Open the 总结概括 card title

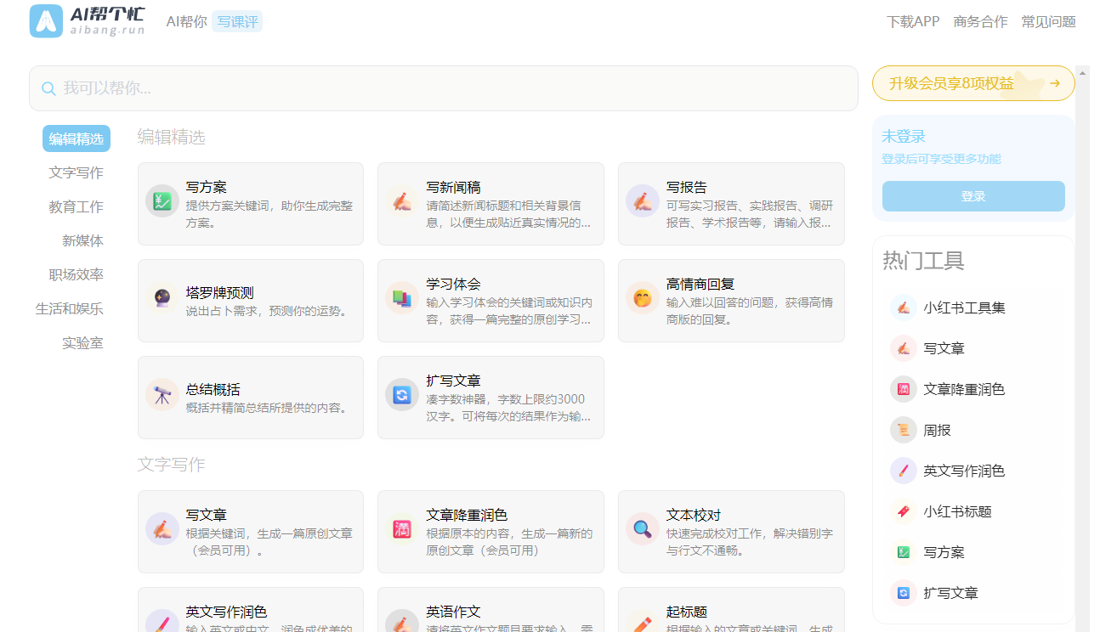tap(213, 389)
